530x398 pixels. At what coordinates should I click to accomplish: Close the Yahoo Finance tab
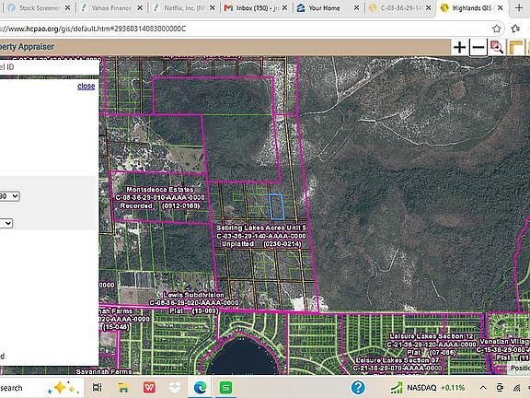140,7
